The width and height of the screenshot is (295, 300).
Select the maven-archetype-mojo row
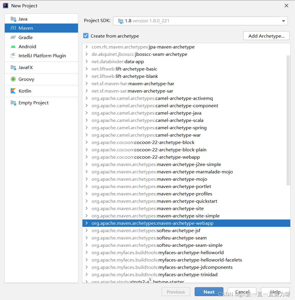point(186,179)
